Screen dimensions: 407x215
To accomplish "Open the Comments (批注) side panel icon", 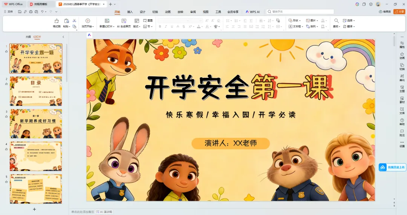I will coord(402,133).
